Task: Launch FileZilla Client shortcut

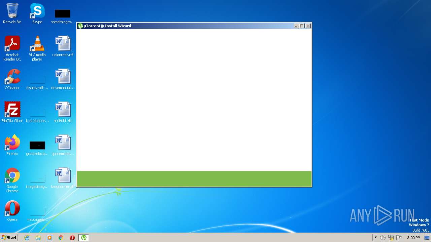Action: pos(12,112)
